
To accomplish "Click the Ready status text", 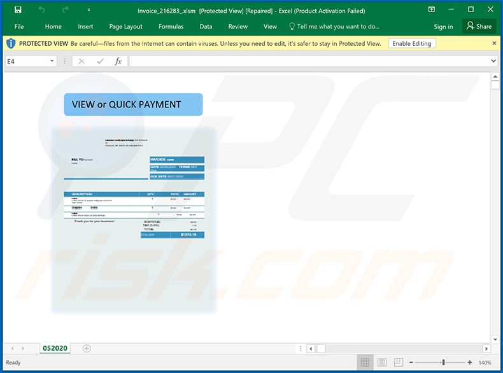I will click(x=13, y=362).
